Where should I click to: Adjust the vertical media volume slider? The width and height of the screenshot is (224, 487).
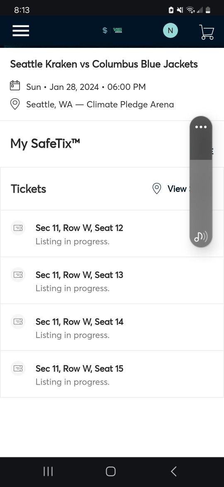pyautogui.click(x=201, y=182)
